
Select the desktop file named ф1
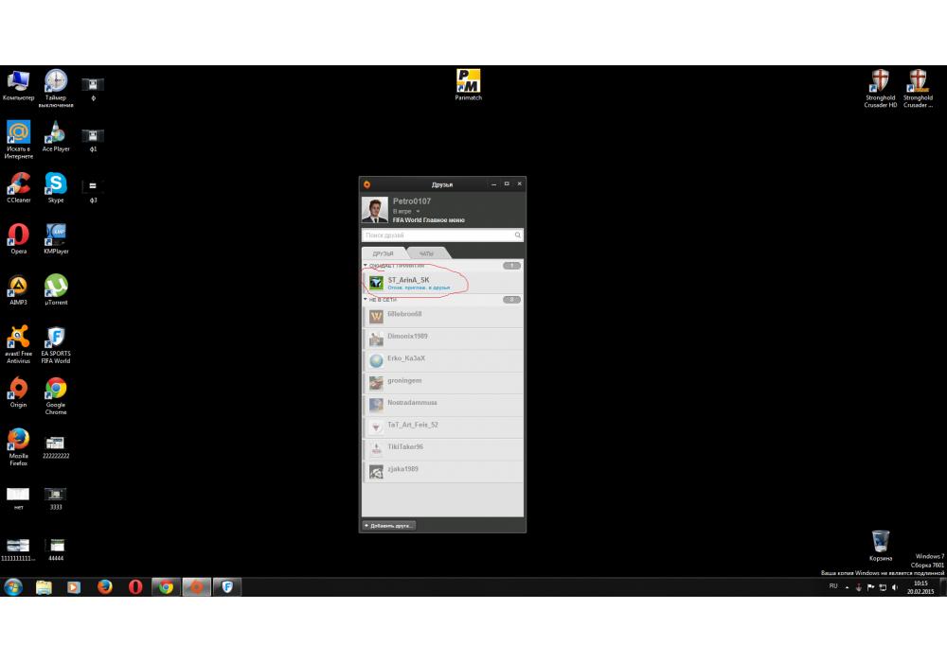pos(93,140)
